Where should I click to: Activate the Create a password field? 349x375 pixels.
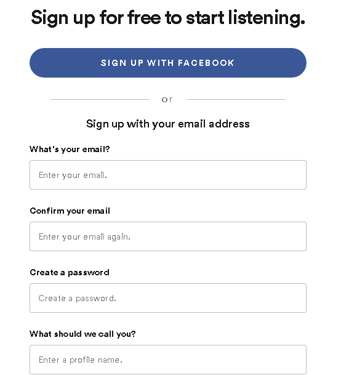(168, 298)
